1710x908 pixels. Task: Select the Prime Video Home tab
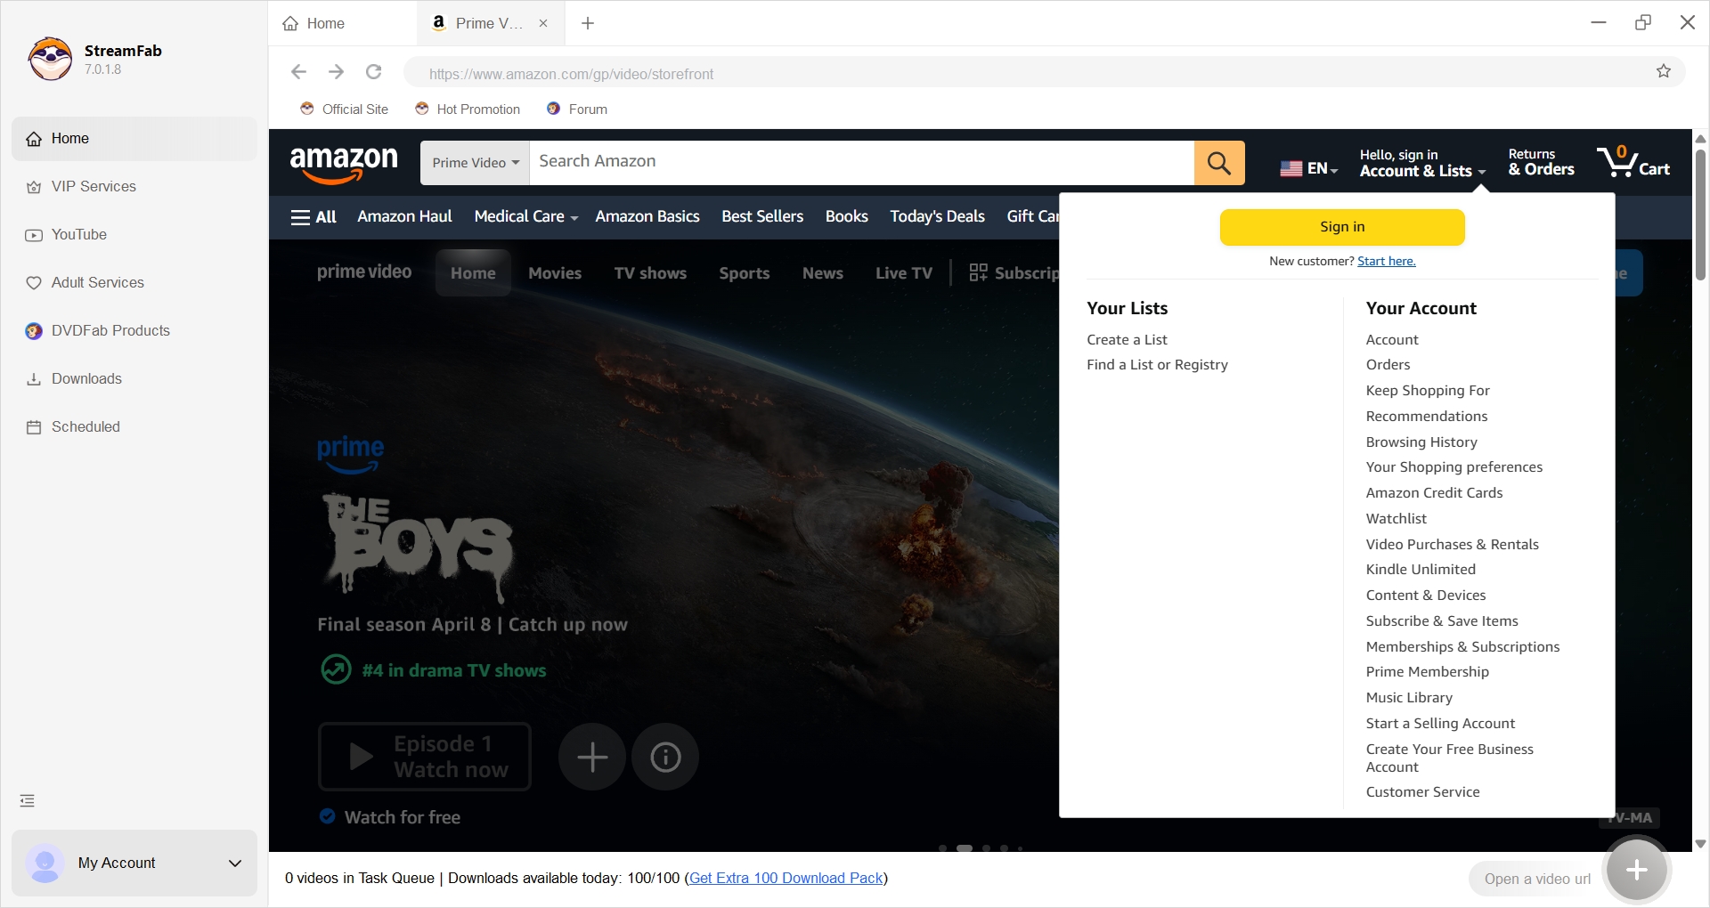(x=473, y=273)
